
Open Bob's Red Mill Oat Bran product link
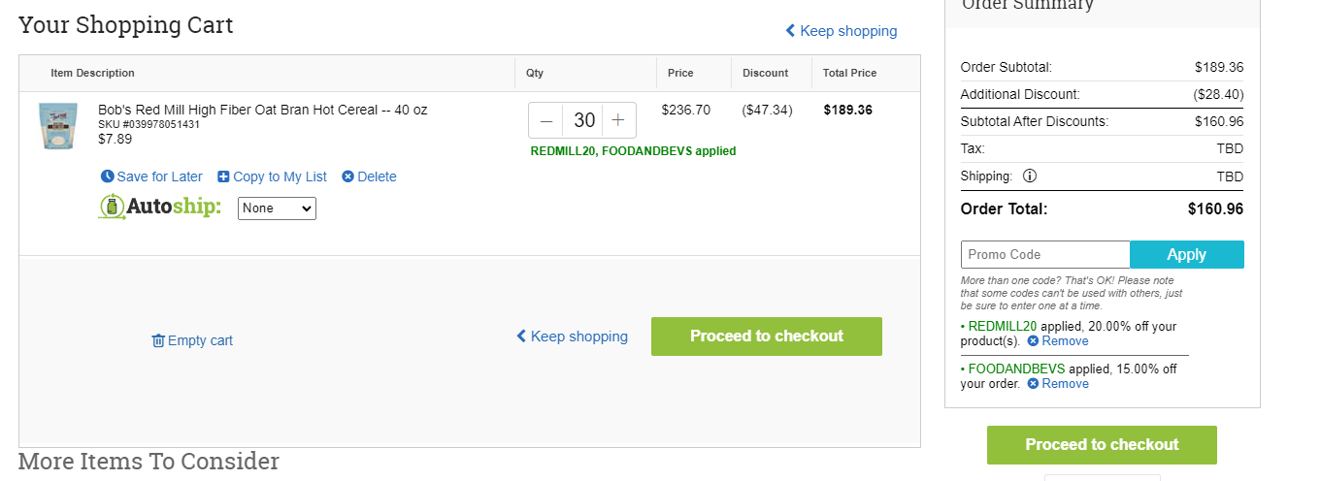(262, 110)
